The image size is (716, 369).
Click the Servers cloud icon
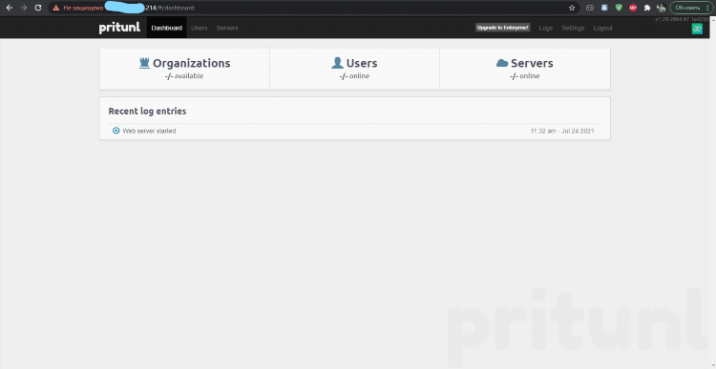(502, 63)
